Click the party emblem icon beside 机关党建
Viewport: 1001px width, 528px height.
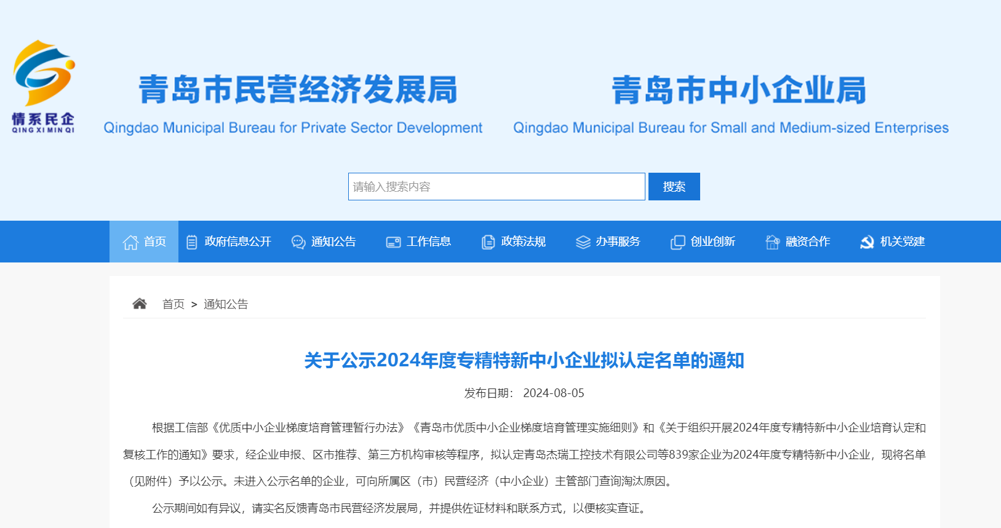coord(867,242)
